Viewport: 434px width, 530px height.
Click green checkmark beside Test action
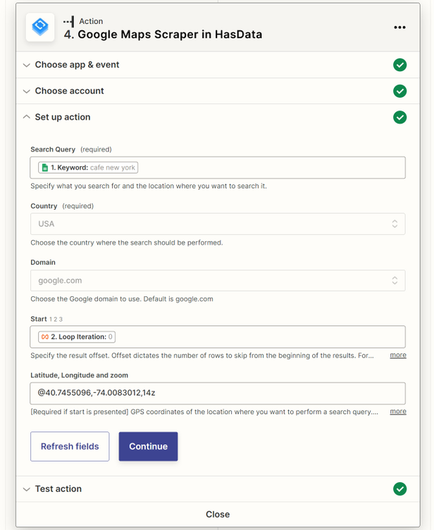coord(399,488)
